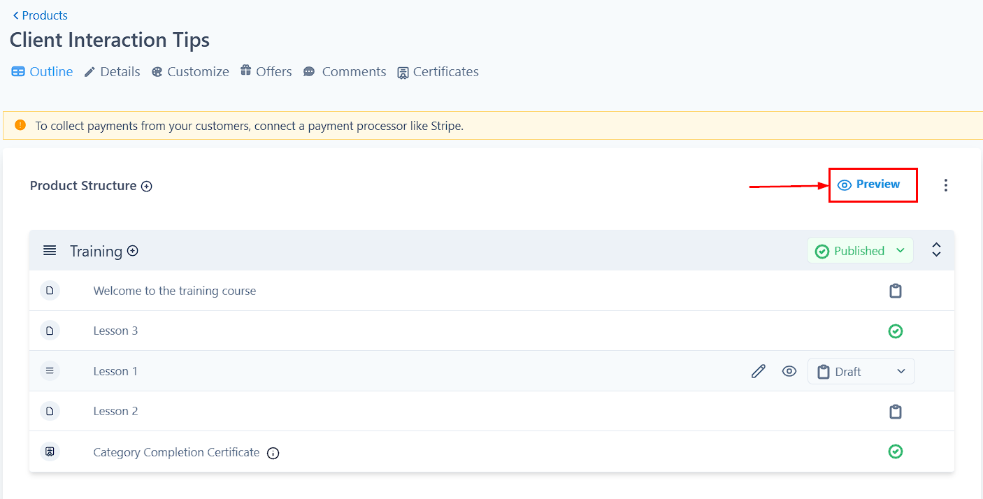
Task: Go to the Certificates tab
Action: 438,72
